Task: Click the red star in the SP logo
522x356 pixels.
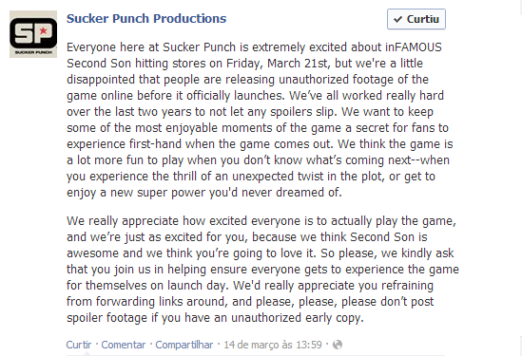Action: click(44, 31)
